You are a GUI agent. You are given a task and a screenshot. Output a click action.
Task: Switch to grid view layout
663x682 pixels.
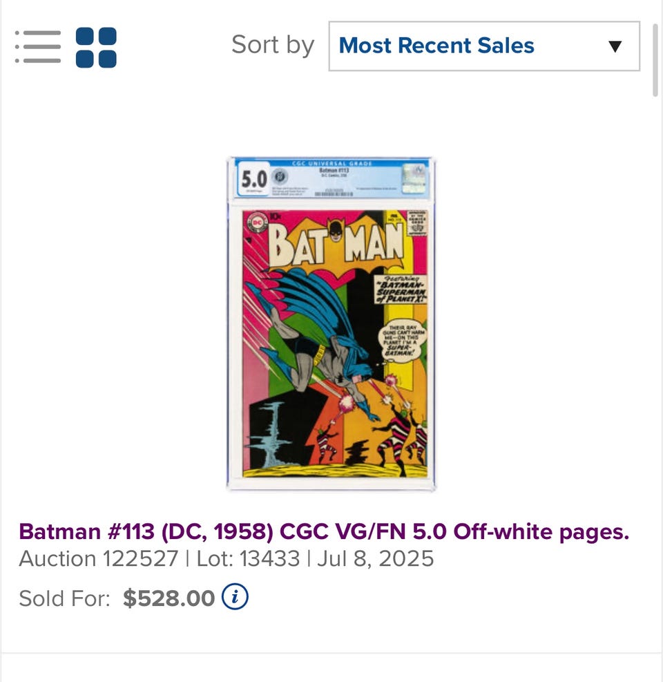(x=96, y=47)
